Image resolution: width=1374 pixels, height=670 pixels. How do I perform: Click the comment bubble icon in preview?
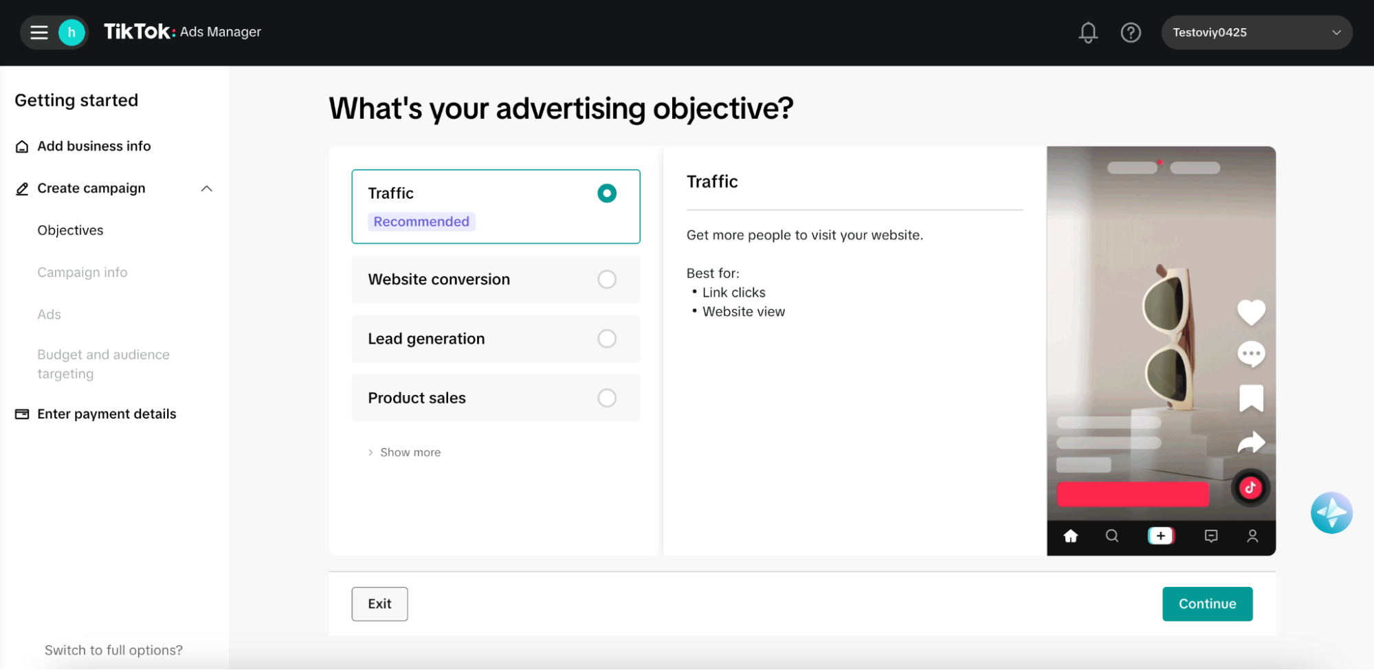click(x=1251, y=355)
